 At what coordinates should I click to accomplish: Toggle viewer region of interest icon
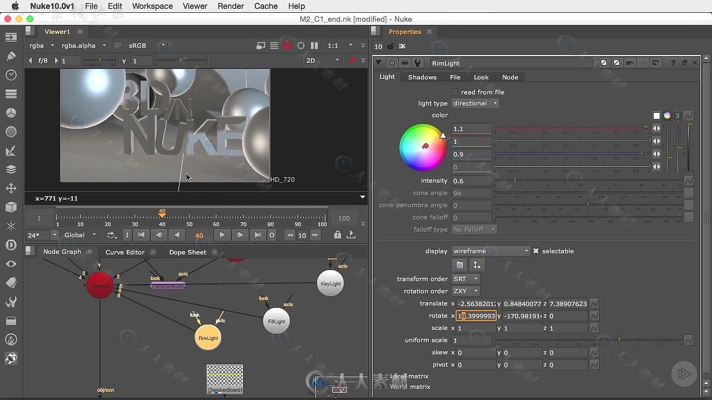click(x=301, y=46)
